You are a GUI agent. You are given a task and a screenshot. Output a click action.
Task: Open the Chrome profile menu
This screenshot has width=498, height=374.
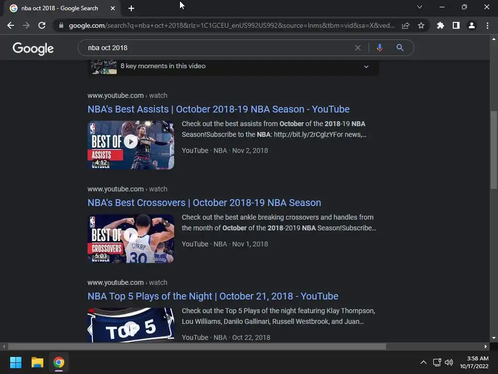tap(472, 25)
